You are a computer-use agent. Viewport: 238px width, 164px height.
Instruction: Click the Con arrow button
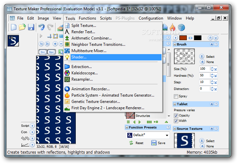tap(32, 132)
